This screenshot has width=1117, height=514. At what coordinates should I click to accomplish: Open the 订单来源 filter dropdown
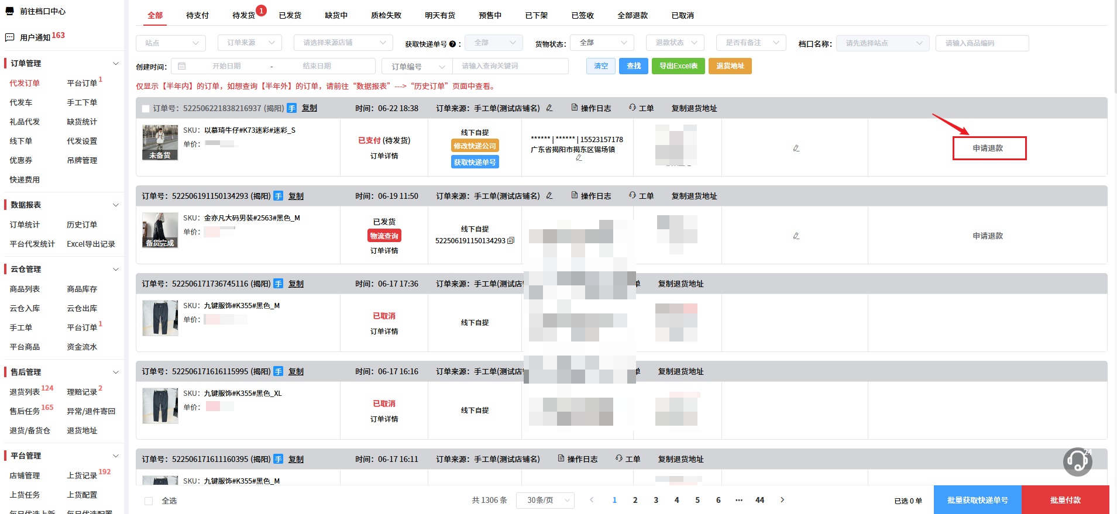[250, 43]
